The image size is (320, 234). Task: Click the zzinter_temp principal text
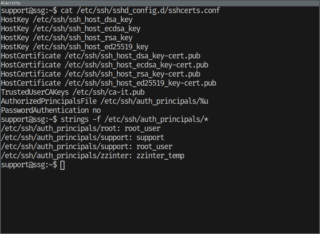click(x=160, y=156)
